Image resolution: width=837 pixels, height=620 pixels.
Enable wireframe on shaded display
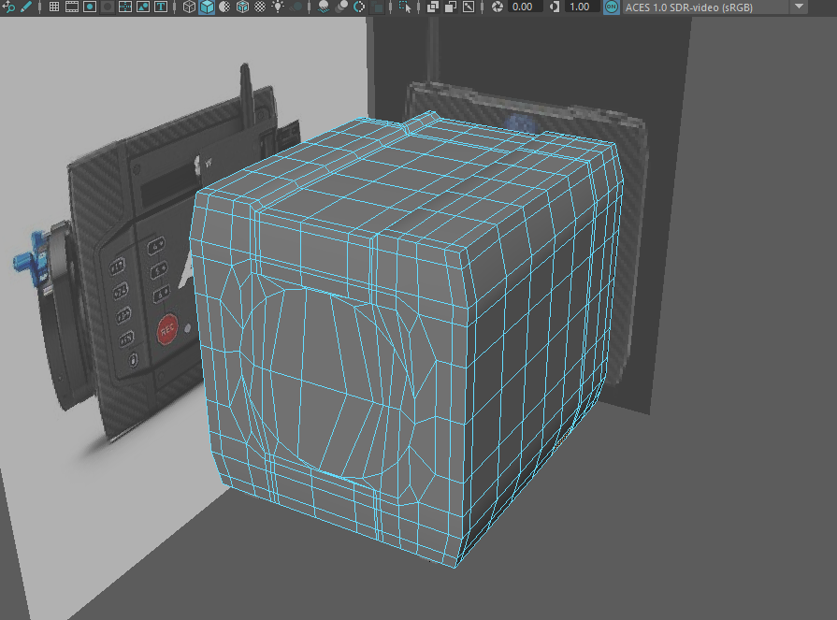(242, 7)
